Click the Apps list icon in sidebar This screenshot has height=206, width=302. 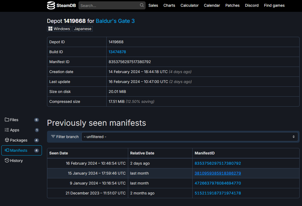tap(7, 130)
